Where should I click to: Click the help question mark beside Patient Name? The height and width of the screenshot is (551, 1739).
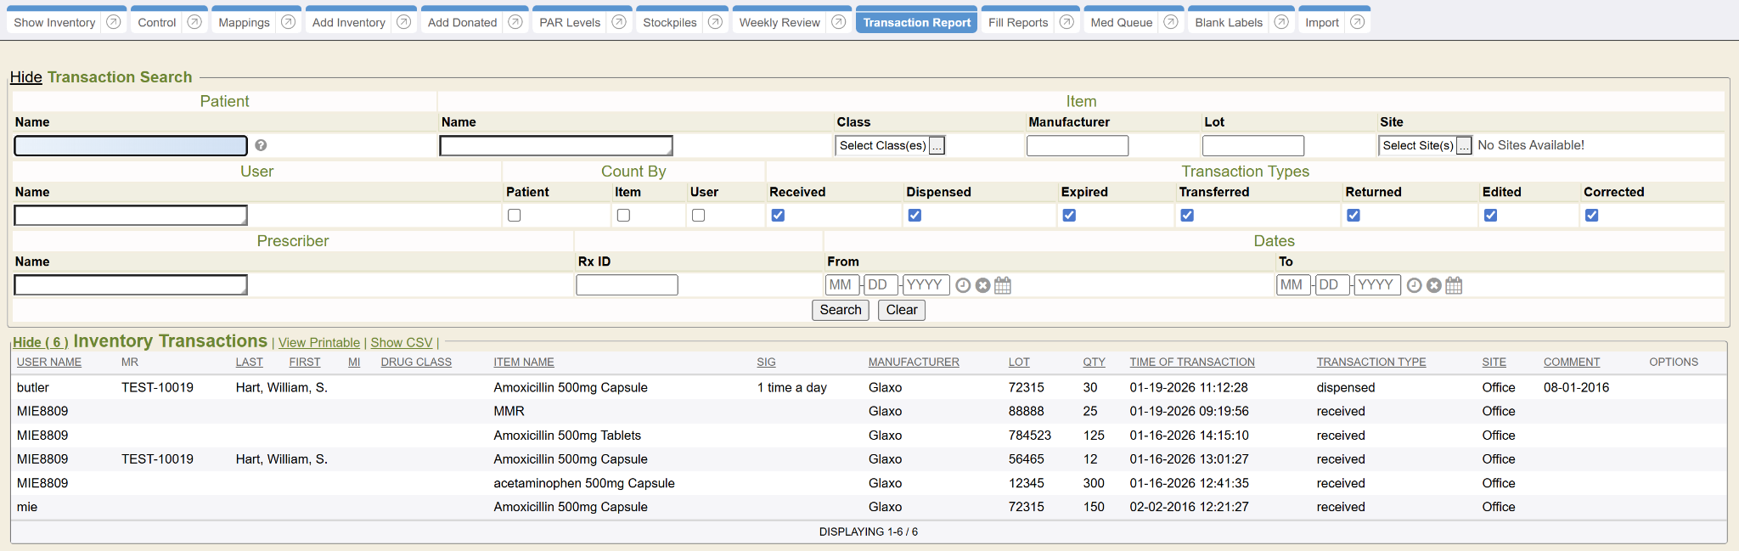click(261, 145)
